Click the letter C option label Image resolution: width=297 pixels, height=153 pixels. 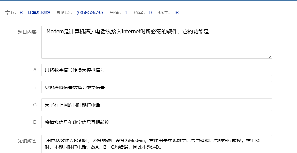[x=35, y=105]
